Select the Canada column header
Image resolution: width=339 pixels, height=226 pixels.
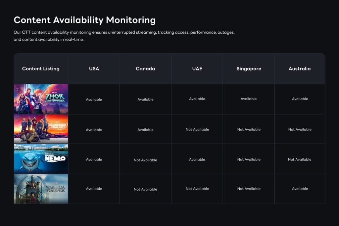[145, 69]
